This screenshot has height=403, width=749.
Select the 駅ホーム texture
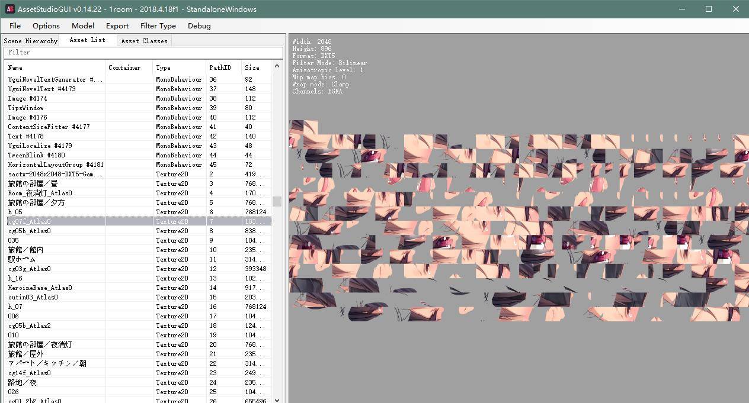point(138,259)
